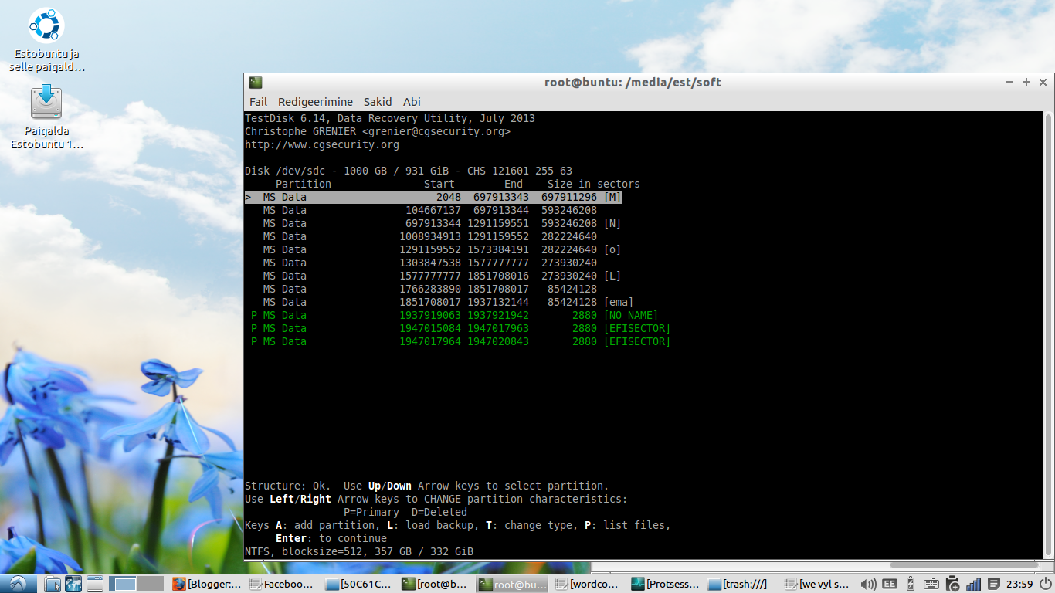Click the 'TestDisk 6.14, Data Recovery Utility' line
Viewport: 1055px width, 593px height.
pyautogui.click(x=390, y=119)
